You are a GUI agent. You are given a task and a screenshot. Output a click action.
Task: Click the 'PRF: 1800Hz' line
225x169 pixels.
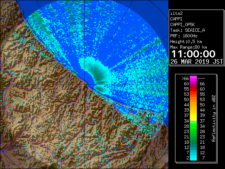coord(184,36)
